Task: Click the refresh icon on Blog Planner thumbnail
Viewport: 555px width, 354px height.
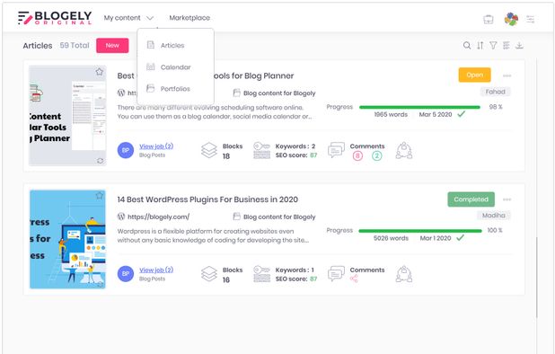Action: 101,160
